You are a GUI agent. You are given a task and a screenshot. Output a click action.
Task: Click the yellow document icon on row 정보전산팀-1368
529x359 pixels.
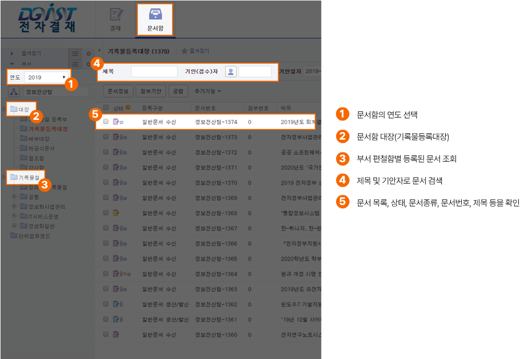(x=115, y=212)
